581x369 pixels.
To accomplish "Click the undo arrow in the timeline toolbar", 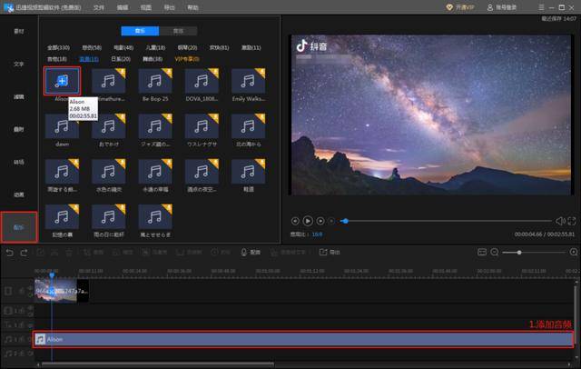I will pos(10,253).
